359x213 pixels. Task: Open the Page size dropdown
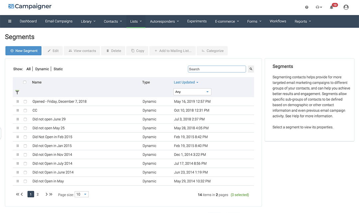click(81, 194)
